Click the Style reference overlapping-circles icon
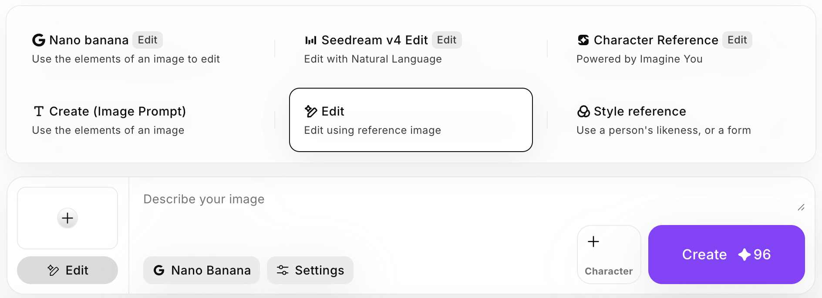The width and height of the screenshot is (822, 298). 583,112
